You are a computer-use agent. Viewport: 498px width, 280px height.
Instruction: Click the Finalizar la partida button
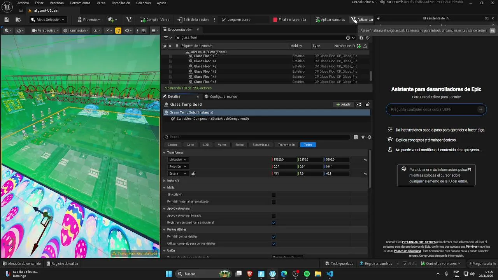(289, 19)
